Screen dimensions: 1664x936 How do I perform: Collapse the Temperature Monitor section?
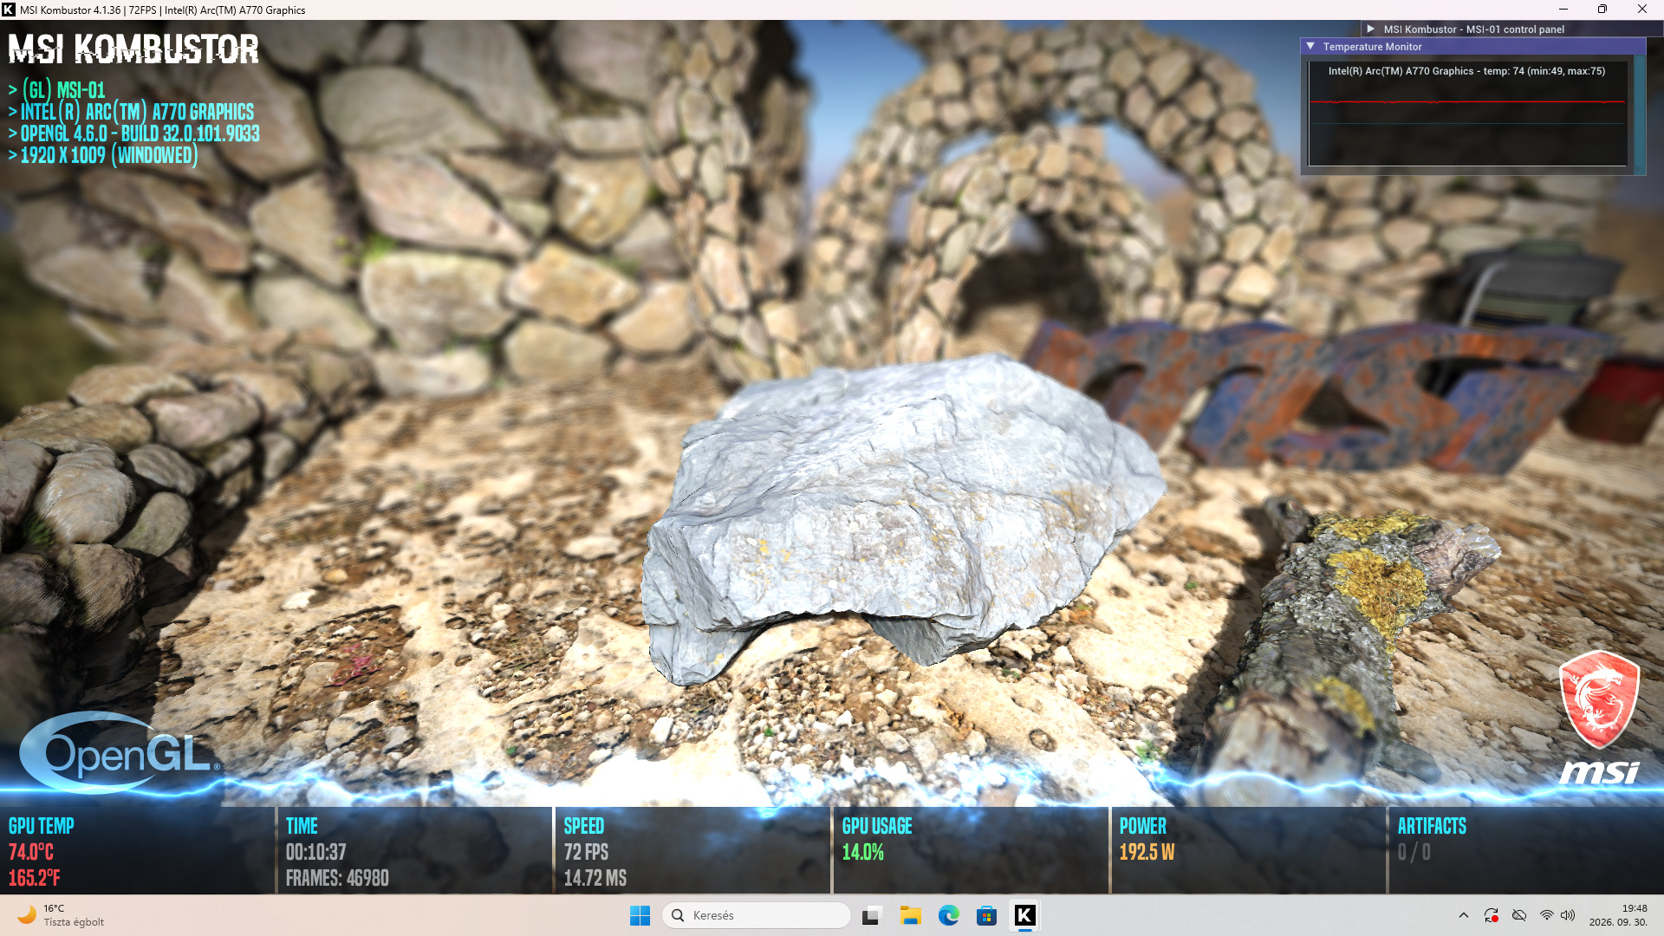(x=1310, y=47)
